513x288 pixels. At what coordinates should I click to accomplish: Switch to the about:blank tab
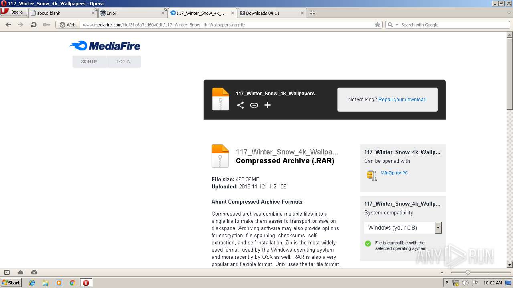click(x=63, y=13)
